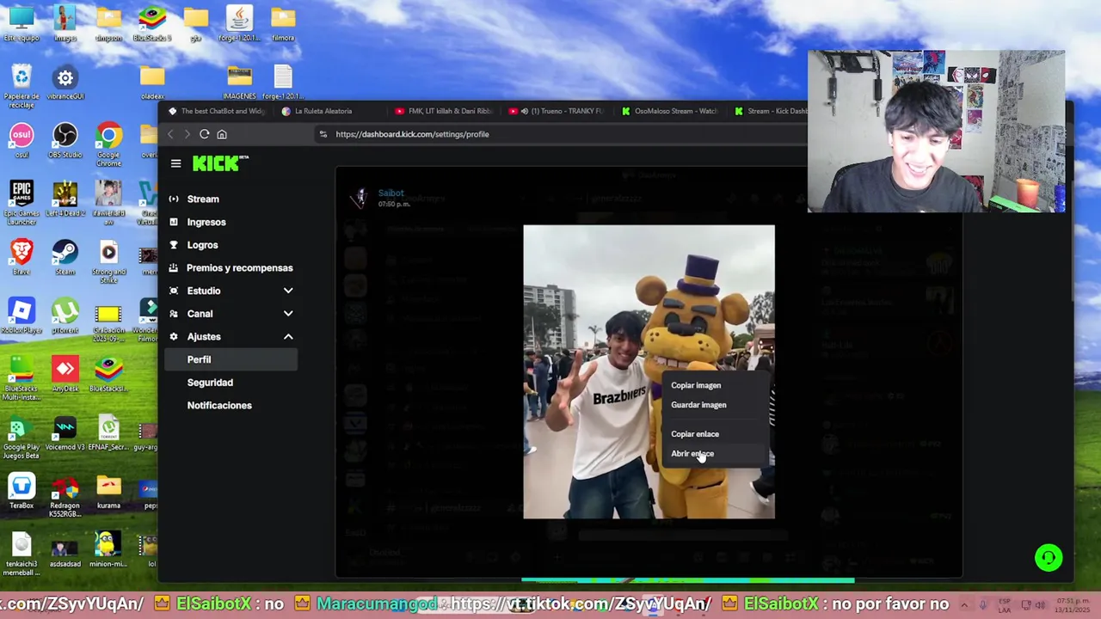Switch to The best ChatBot tab
The height and width of the screenshot is (619, 1101).
(x=218, y=111)
